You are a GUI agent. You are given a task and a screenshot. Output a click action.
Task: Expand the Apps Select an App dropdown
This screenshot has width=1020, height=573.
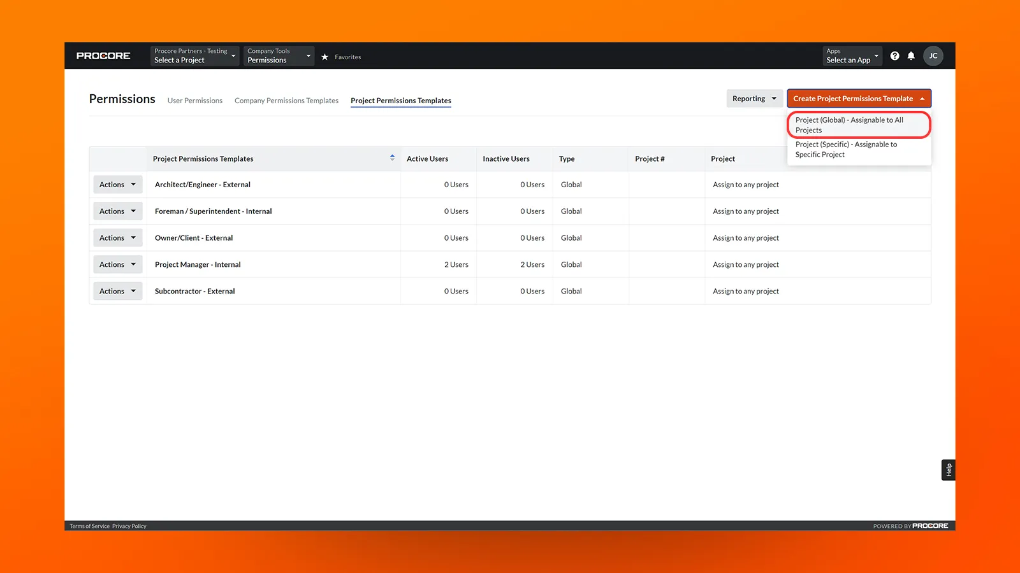click(x=852, y=55)
